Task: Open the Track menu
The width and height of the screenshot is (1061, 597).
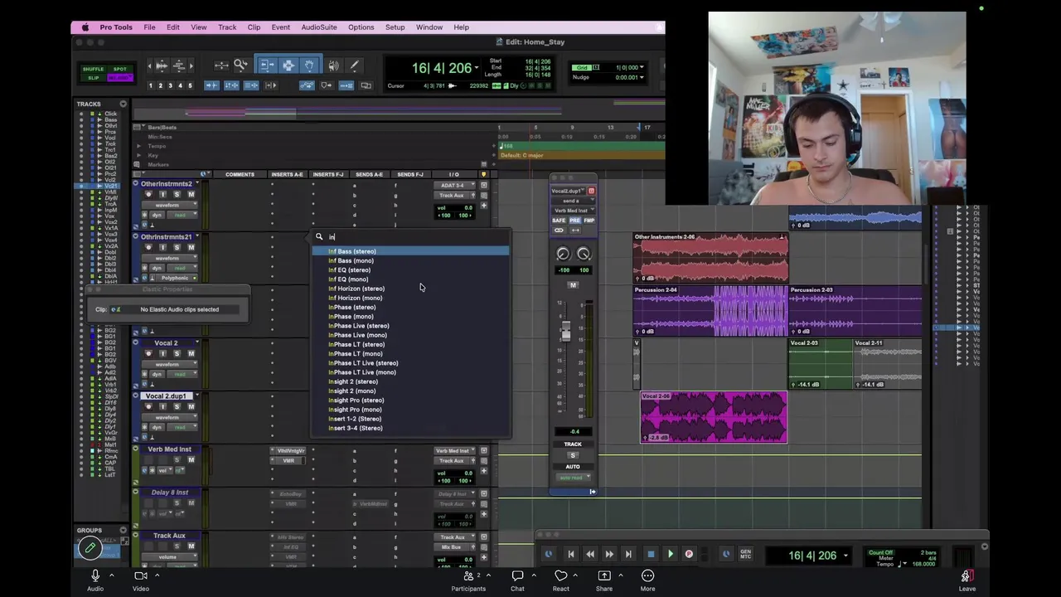Action: click(x=227, y=27)
